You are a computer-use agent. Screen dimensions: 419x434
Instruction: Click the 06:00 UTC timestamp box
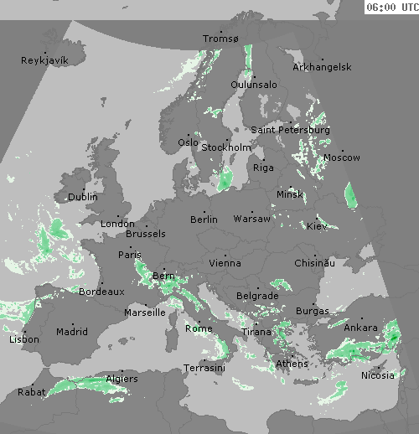(391, 7)
